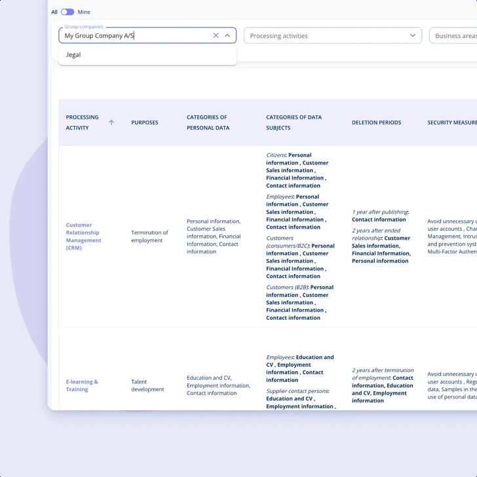This screenshot has width=477, height=477.
Task: Click the Purposes column header
Action: click(145, 123)
